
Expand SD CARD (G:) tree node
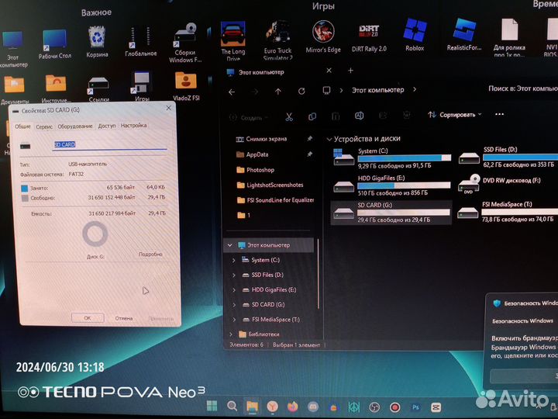(234, 304)
